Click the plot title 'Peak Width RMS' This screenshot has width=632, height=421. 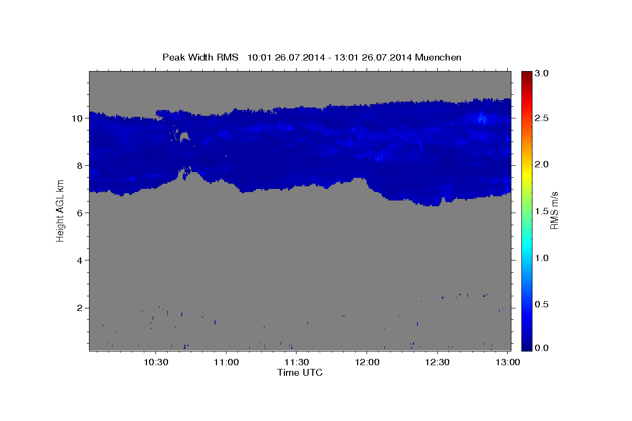pyautogui.click(x=200, y=57)
